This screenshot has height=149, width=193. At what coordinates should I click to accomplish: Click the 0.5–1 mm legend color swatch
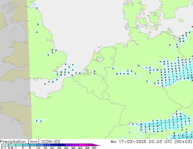click(x=12, y=145)
